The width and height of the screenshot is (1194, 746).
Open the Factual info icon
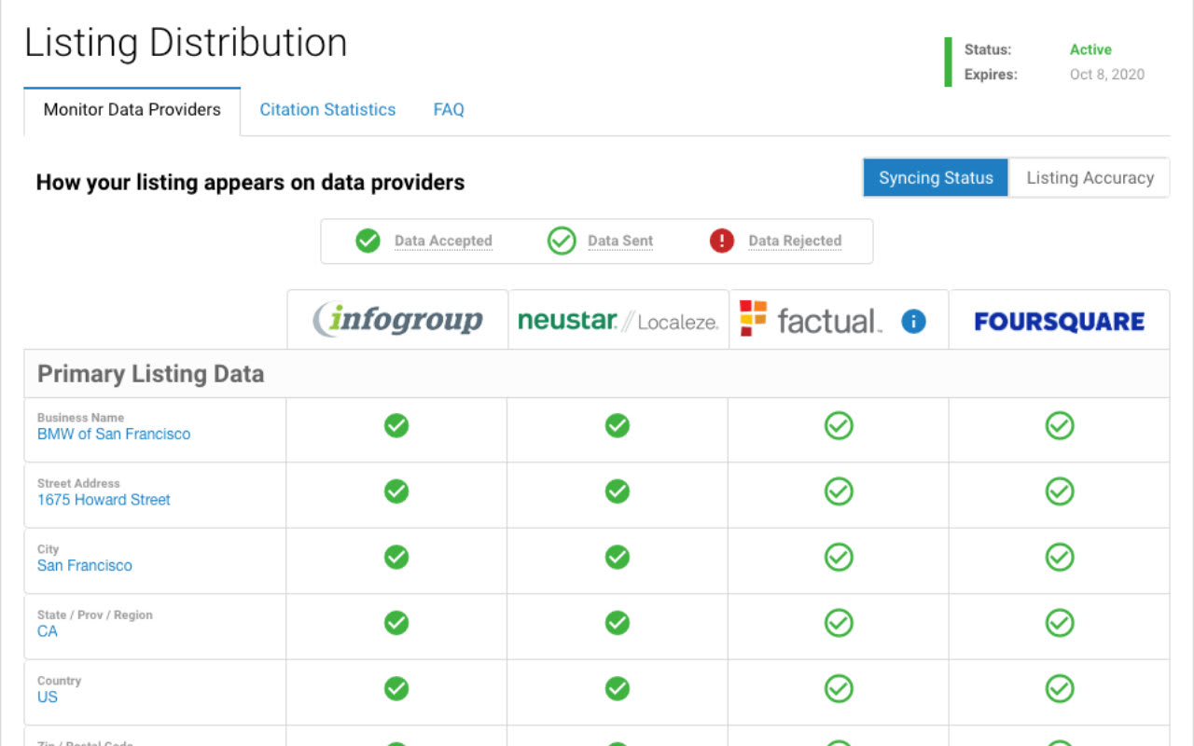pyautogui.click(x=913, y=322)
